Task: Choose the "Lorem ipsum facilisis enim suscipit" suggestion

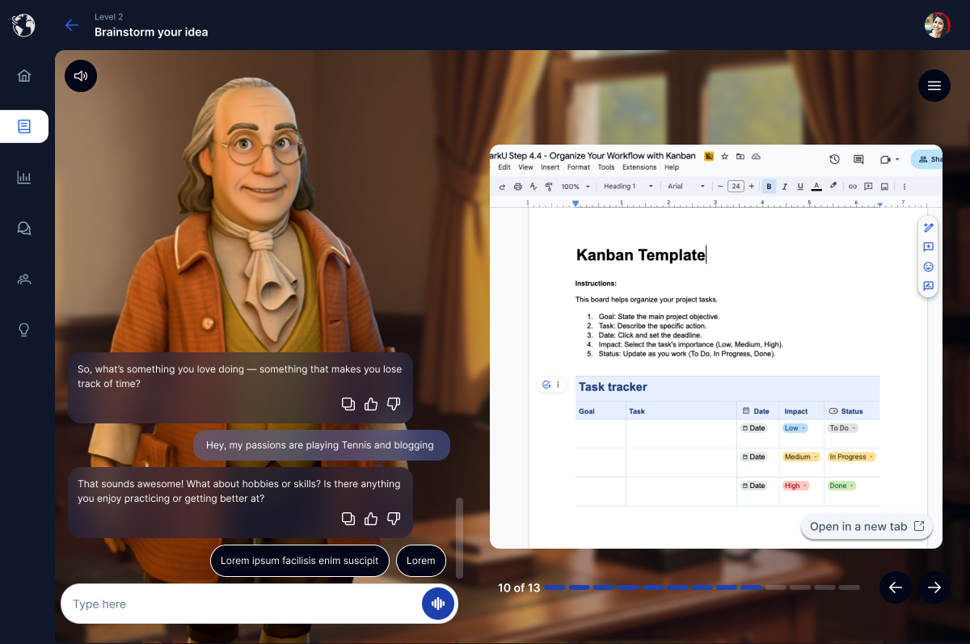Action: coord(300,561)
